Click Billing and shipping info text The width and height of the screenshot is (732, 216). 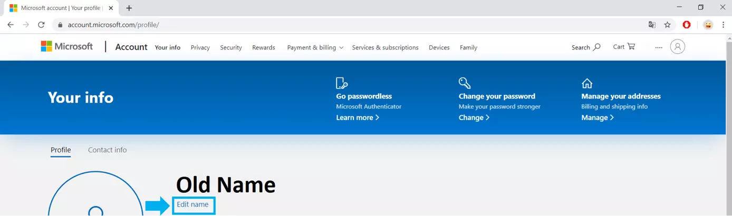[614, 106]
